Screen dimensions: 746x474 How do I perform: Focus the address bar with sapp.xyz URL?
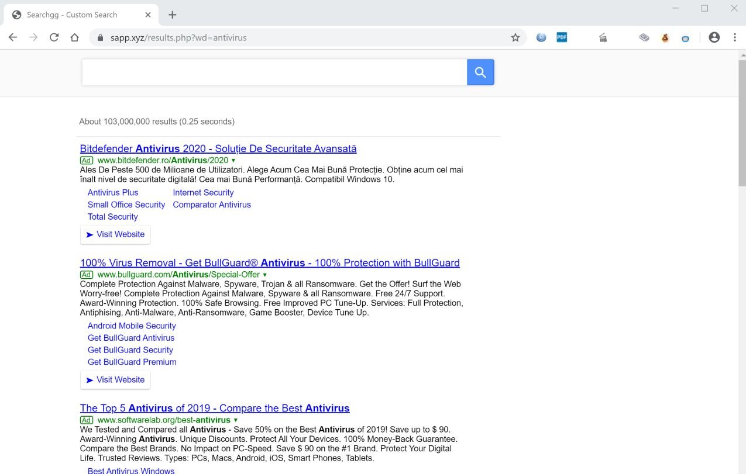(x=307, y=37)
